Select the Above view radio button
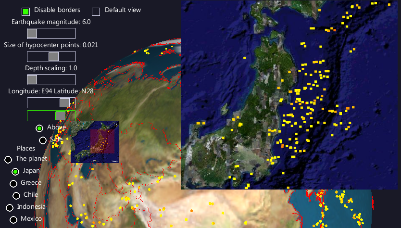This screenshot has height=228, width=401. [x=39, y=128]
